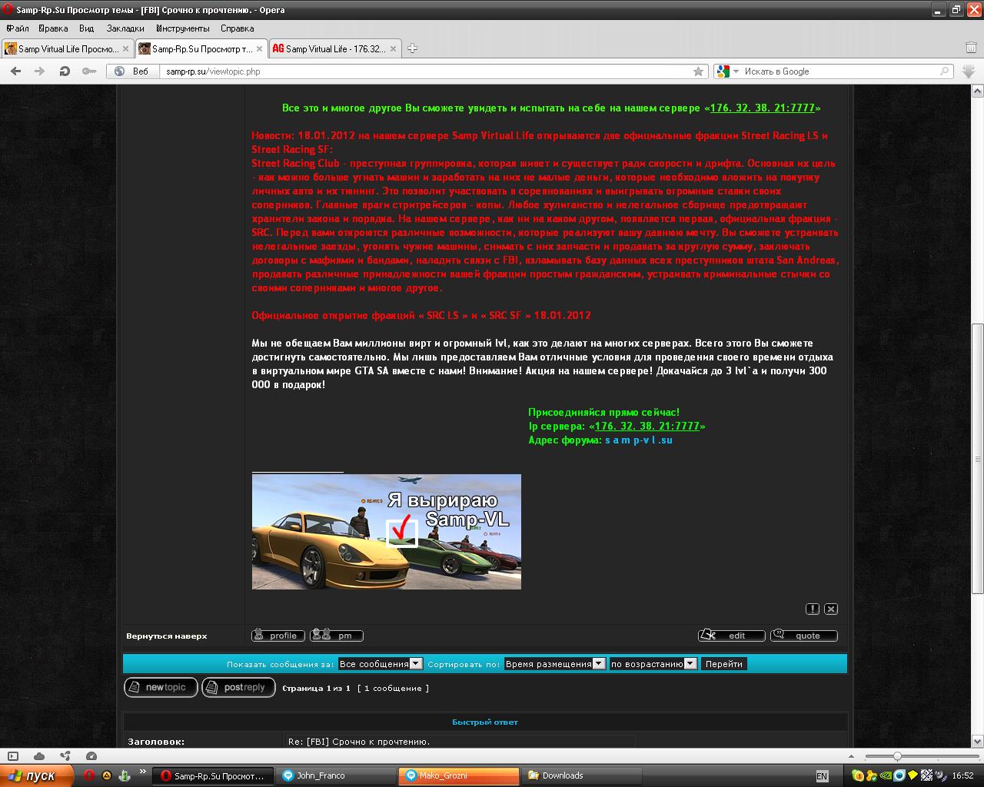Click the vertical page scrollbar
The height and width of the screenshot is (787, 984).
[977, 457]
